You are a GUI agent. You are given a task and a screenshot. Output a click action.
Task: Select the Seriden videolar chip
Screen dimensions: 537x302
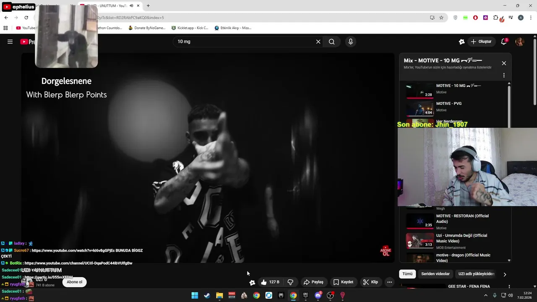pos(435,274)
